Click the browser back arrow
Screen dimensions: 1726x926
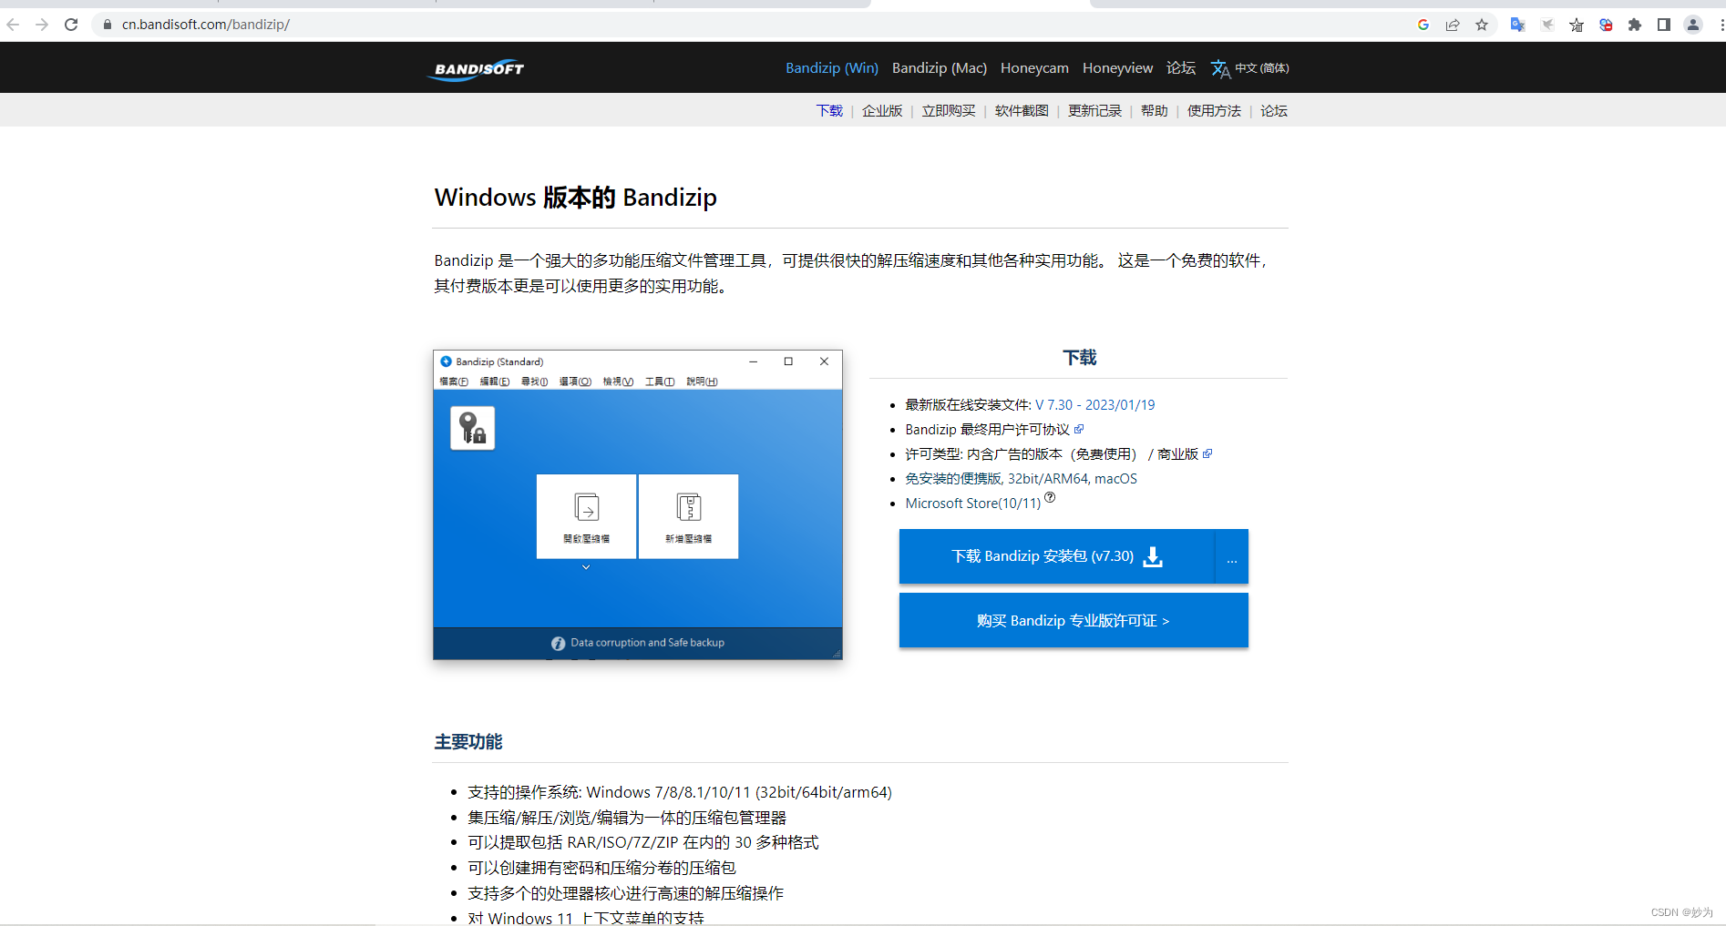click(x=13, y=25)
